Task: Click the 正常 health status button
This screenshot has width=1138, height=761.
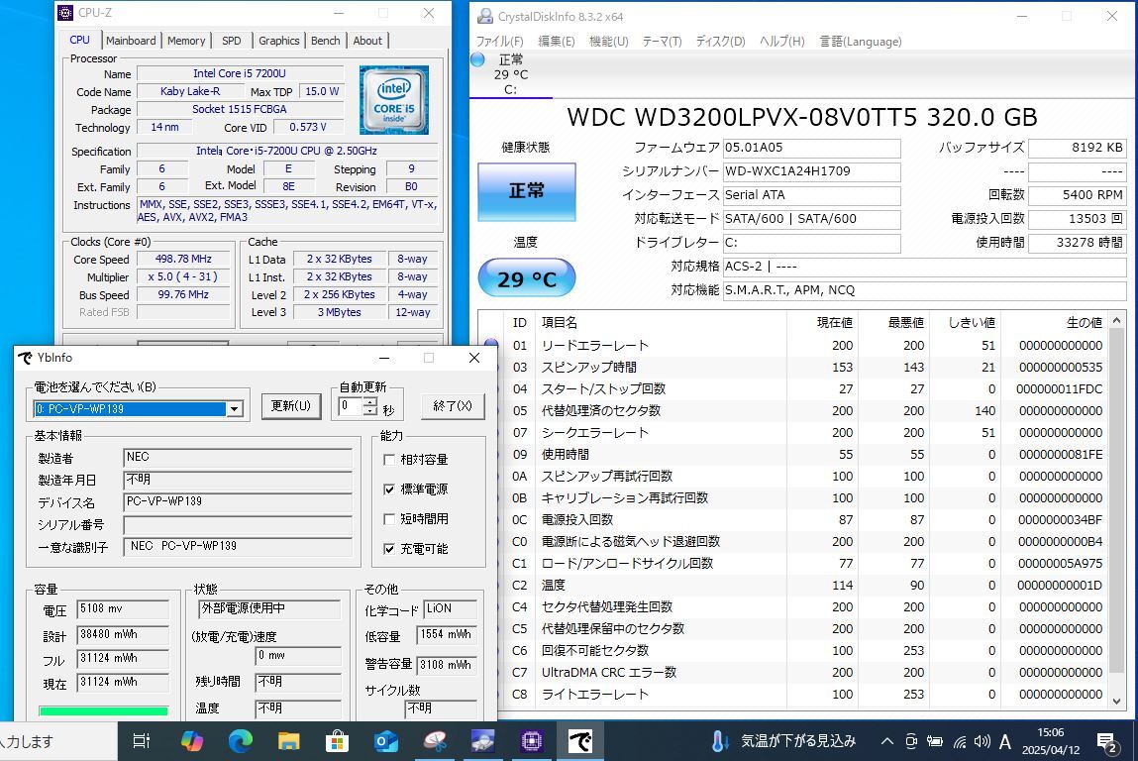Action: point(527,191)
